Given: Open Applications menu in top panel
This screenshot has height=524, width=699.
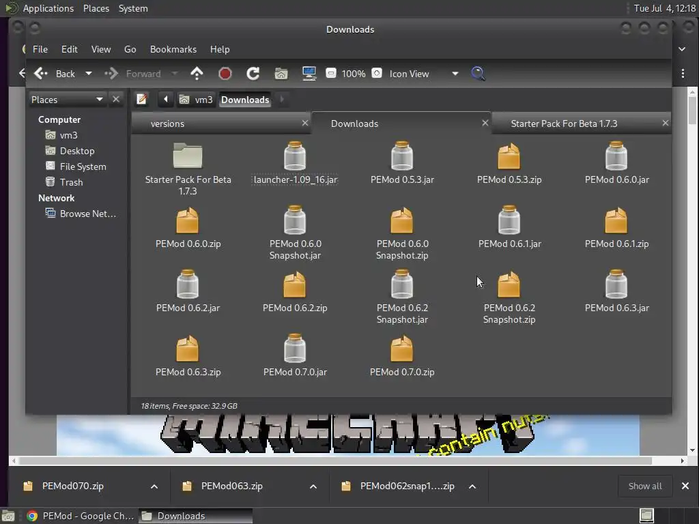Looking at the screenshot, I should tap(48, 8).
